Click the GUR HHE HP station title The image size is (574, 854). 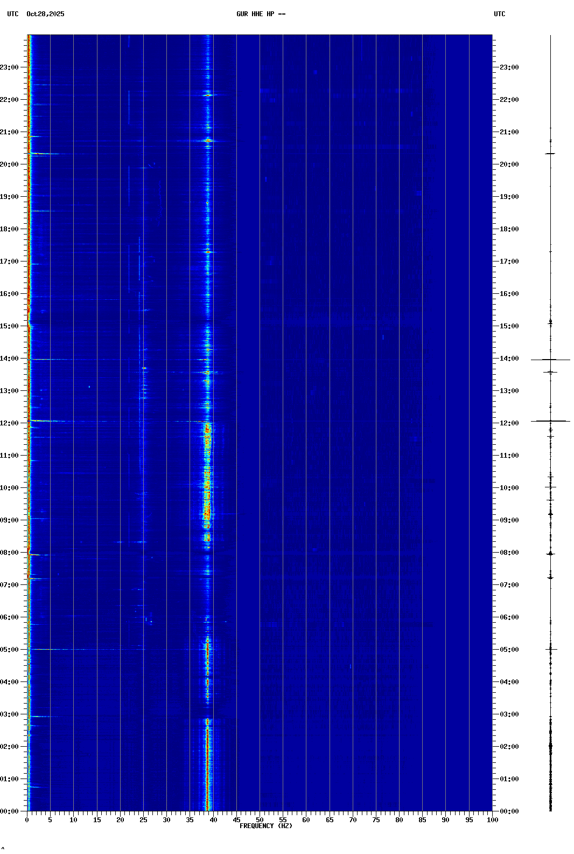[x=261, y=14]
